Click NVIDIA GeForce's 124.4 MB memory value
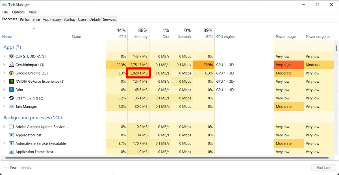This screenshot has height=175, width=339. point(138,81)
